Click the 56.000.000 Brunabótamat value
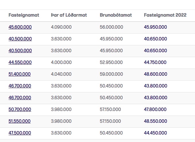The width and height of the screenshot is (195, 142). 112,27
